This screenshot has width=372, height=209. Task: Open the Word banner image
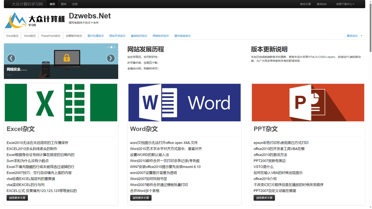pos(184,102)
